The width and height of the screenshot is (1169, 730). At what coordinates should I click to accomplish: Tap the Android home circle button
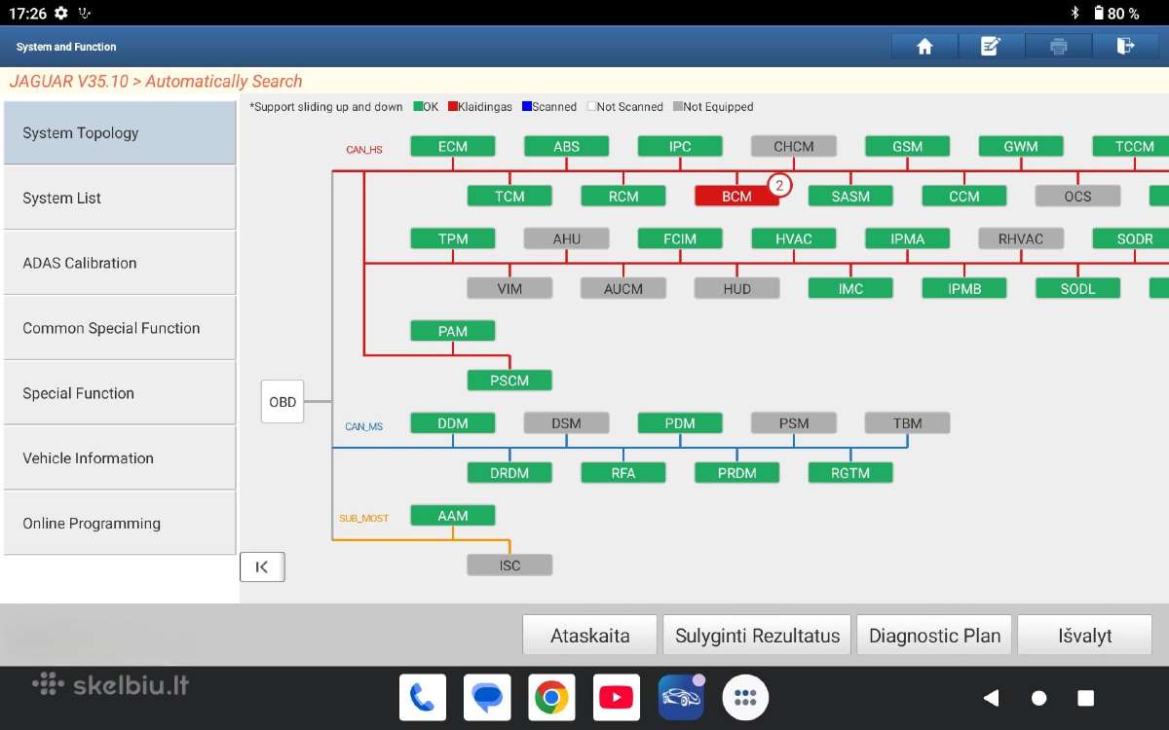click(x=1038, y=698)
